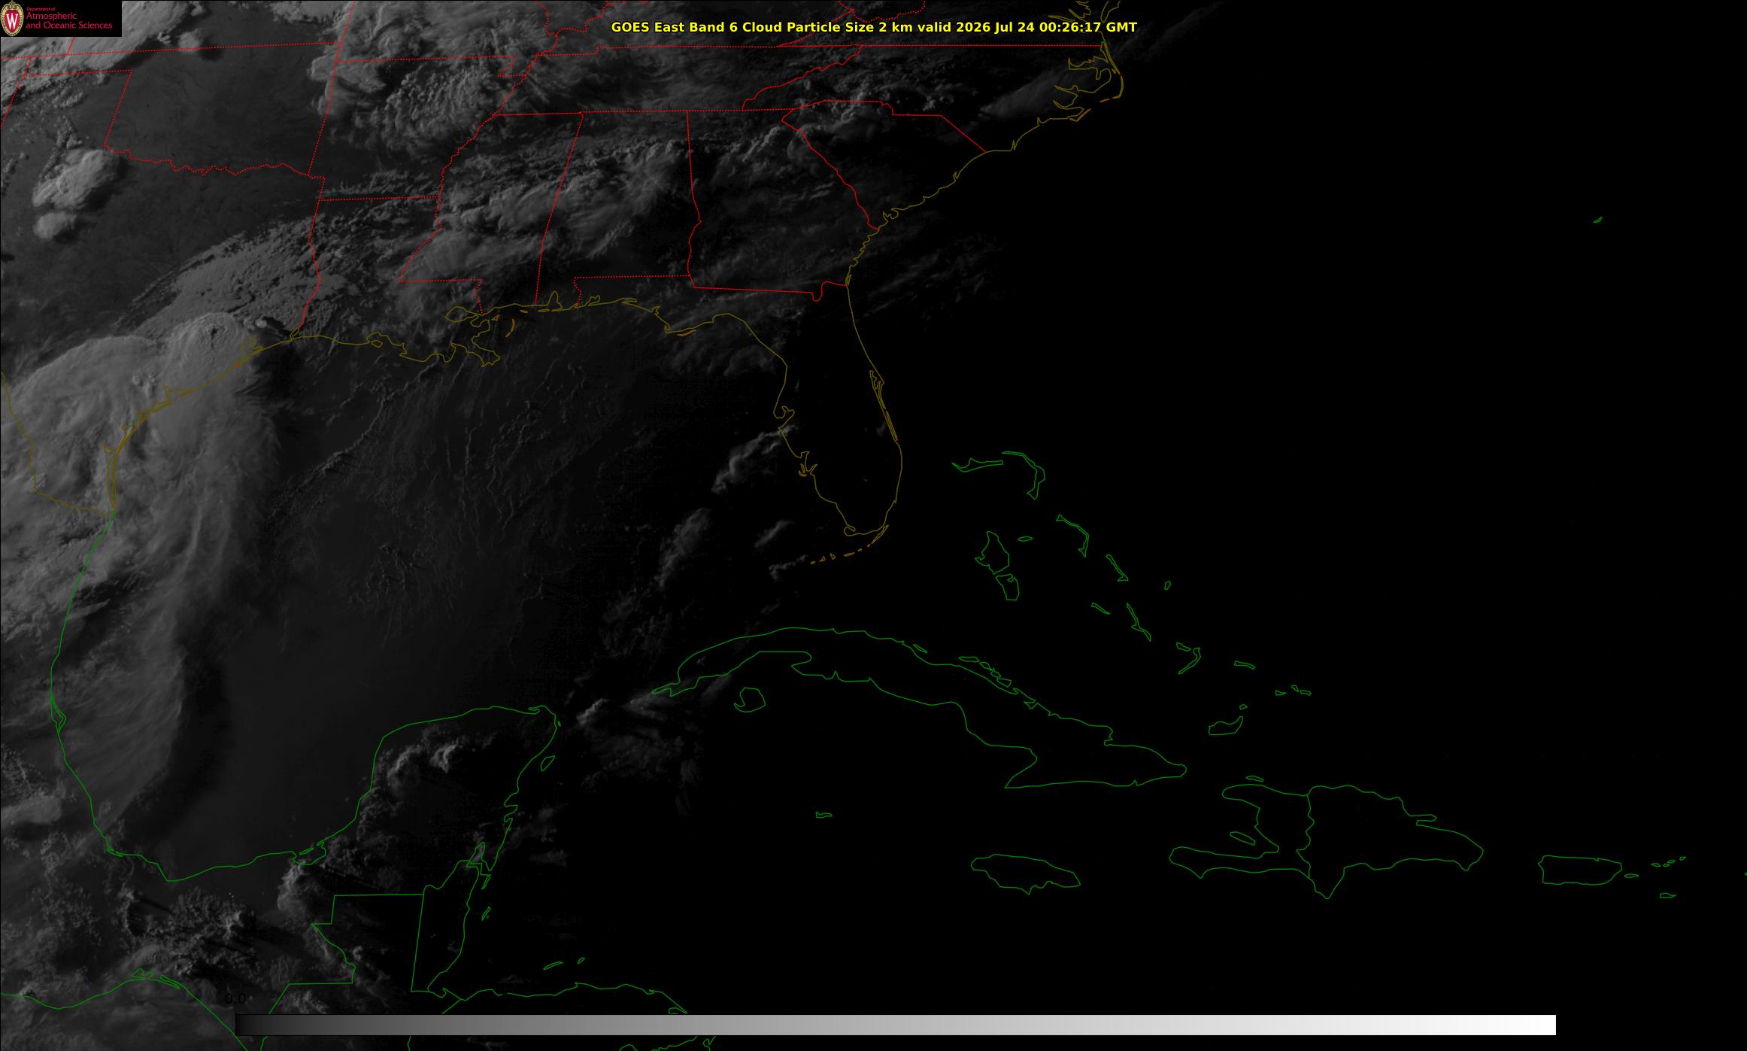This screenshot has width=1747, height=1051.
Task: Click the Atmospheric and Oceanic Sciences text
Action: point(69,21)
